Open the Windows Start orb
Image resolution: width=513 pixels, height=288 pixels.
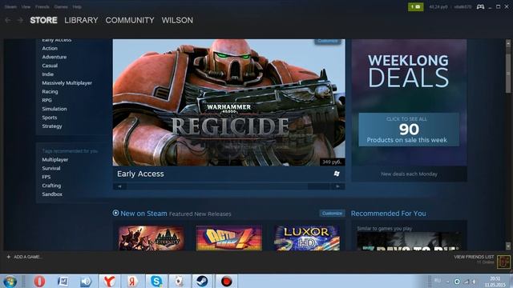pyautogui.click(x=10, y=281)
